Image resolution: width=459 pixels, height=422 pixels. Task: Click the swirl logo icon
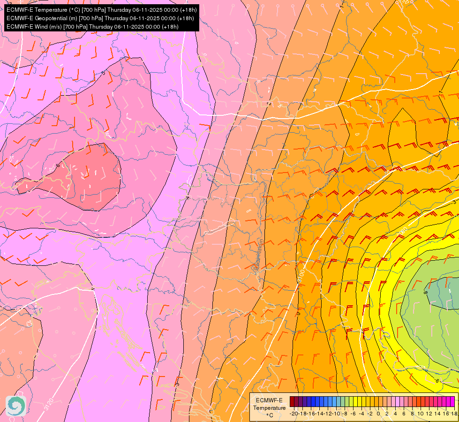pos(16,406)
